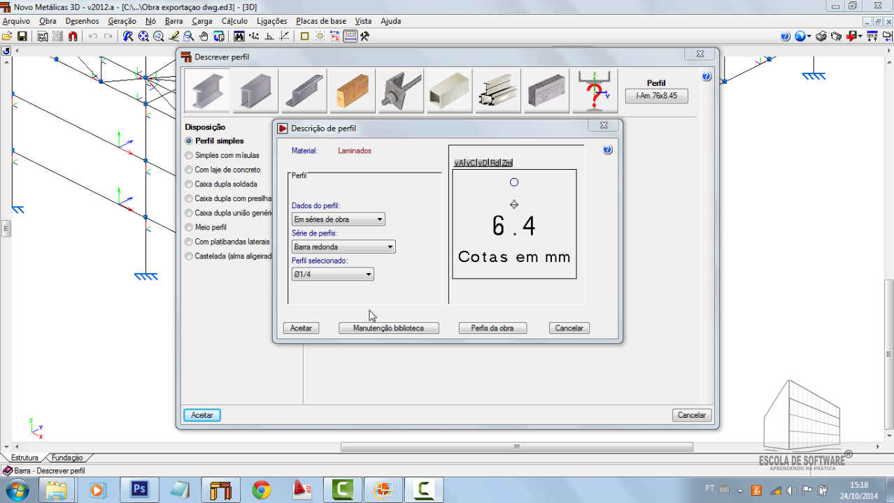
Task: Expand the 'Série de perfis' Barra redonda dropdown
Action: pos(343,247)
